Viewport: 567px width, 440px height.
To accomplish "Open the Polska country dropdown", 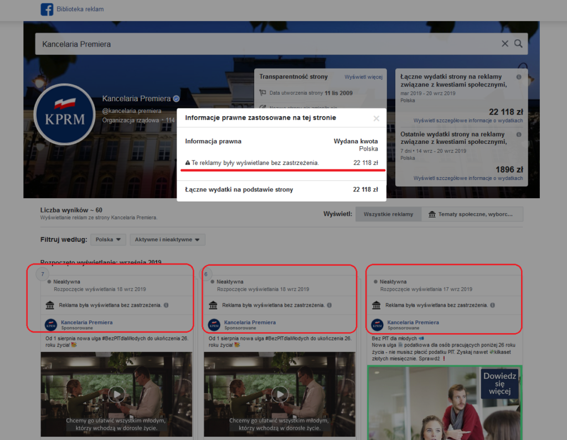I will 108,239.
